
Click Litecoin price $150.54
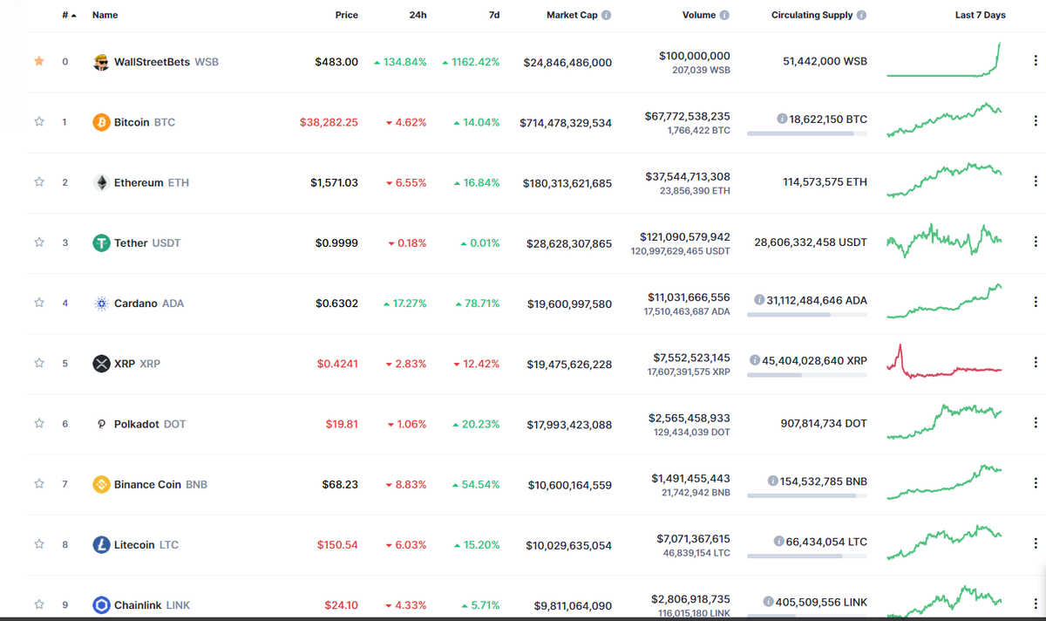(x=337, y=545)
